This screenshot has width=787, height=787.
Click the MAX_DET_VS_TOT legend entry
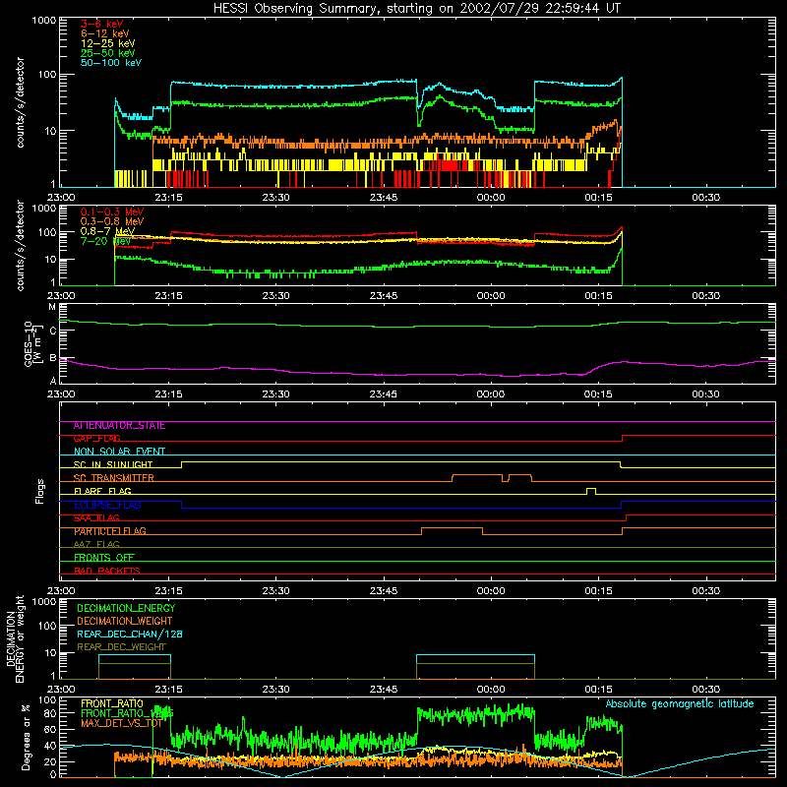pyautogui.click(x=121, y=724)
